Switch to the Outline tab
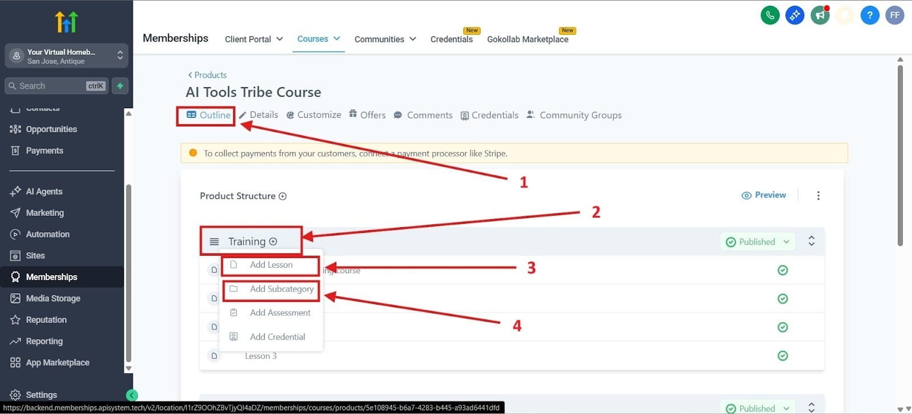The image size is (912, 414). point(209,115)
